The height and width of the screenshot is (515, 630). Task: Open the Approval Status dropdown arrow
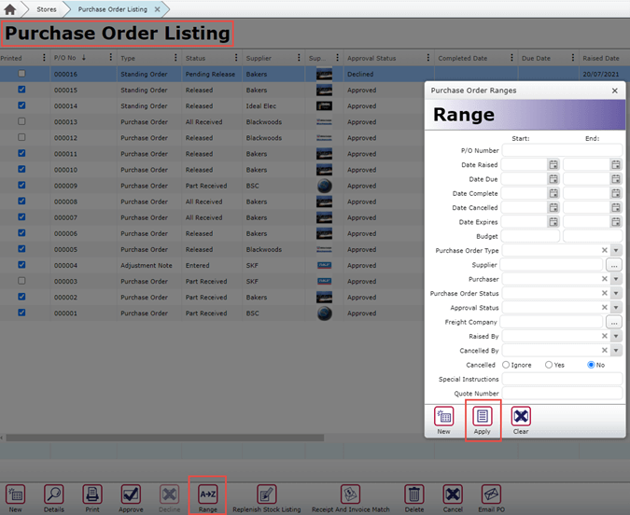point(615,307)
